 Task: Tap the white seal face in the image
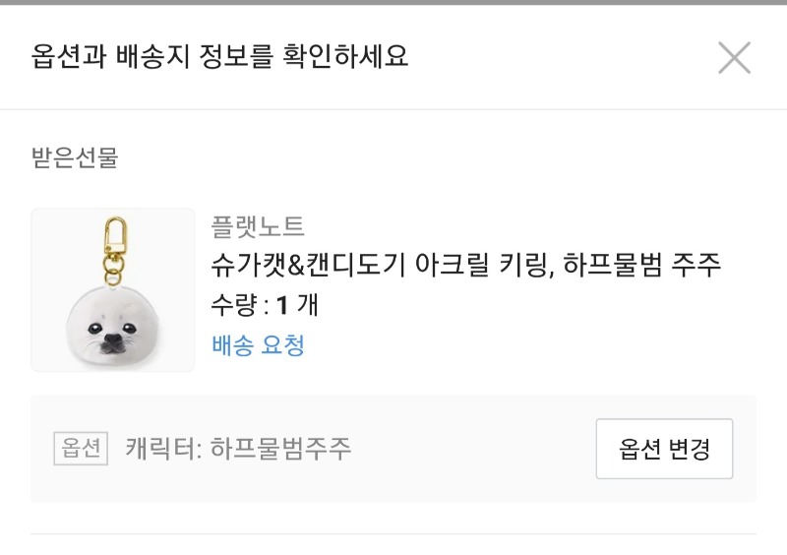(x=113, y=322)
